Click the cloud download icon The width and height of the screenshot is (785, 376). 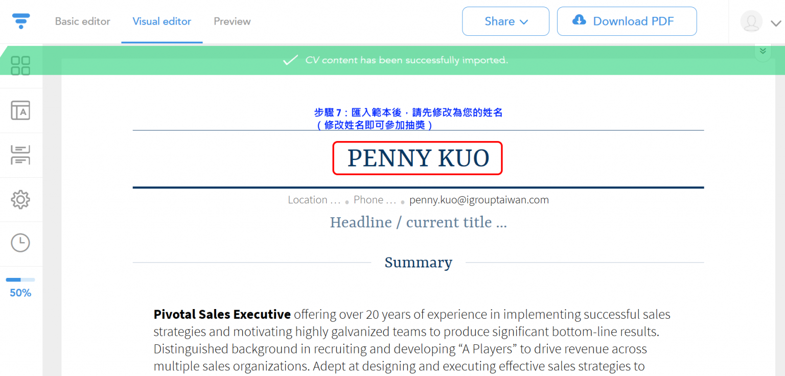tap(579, 20)
